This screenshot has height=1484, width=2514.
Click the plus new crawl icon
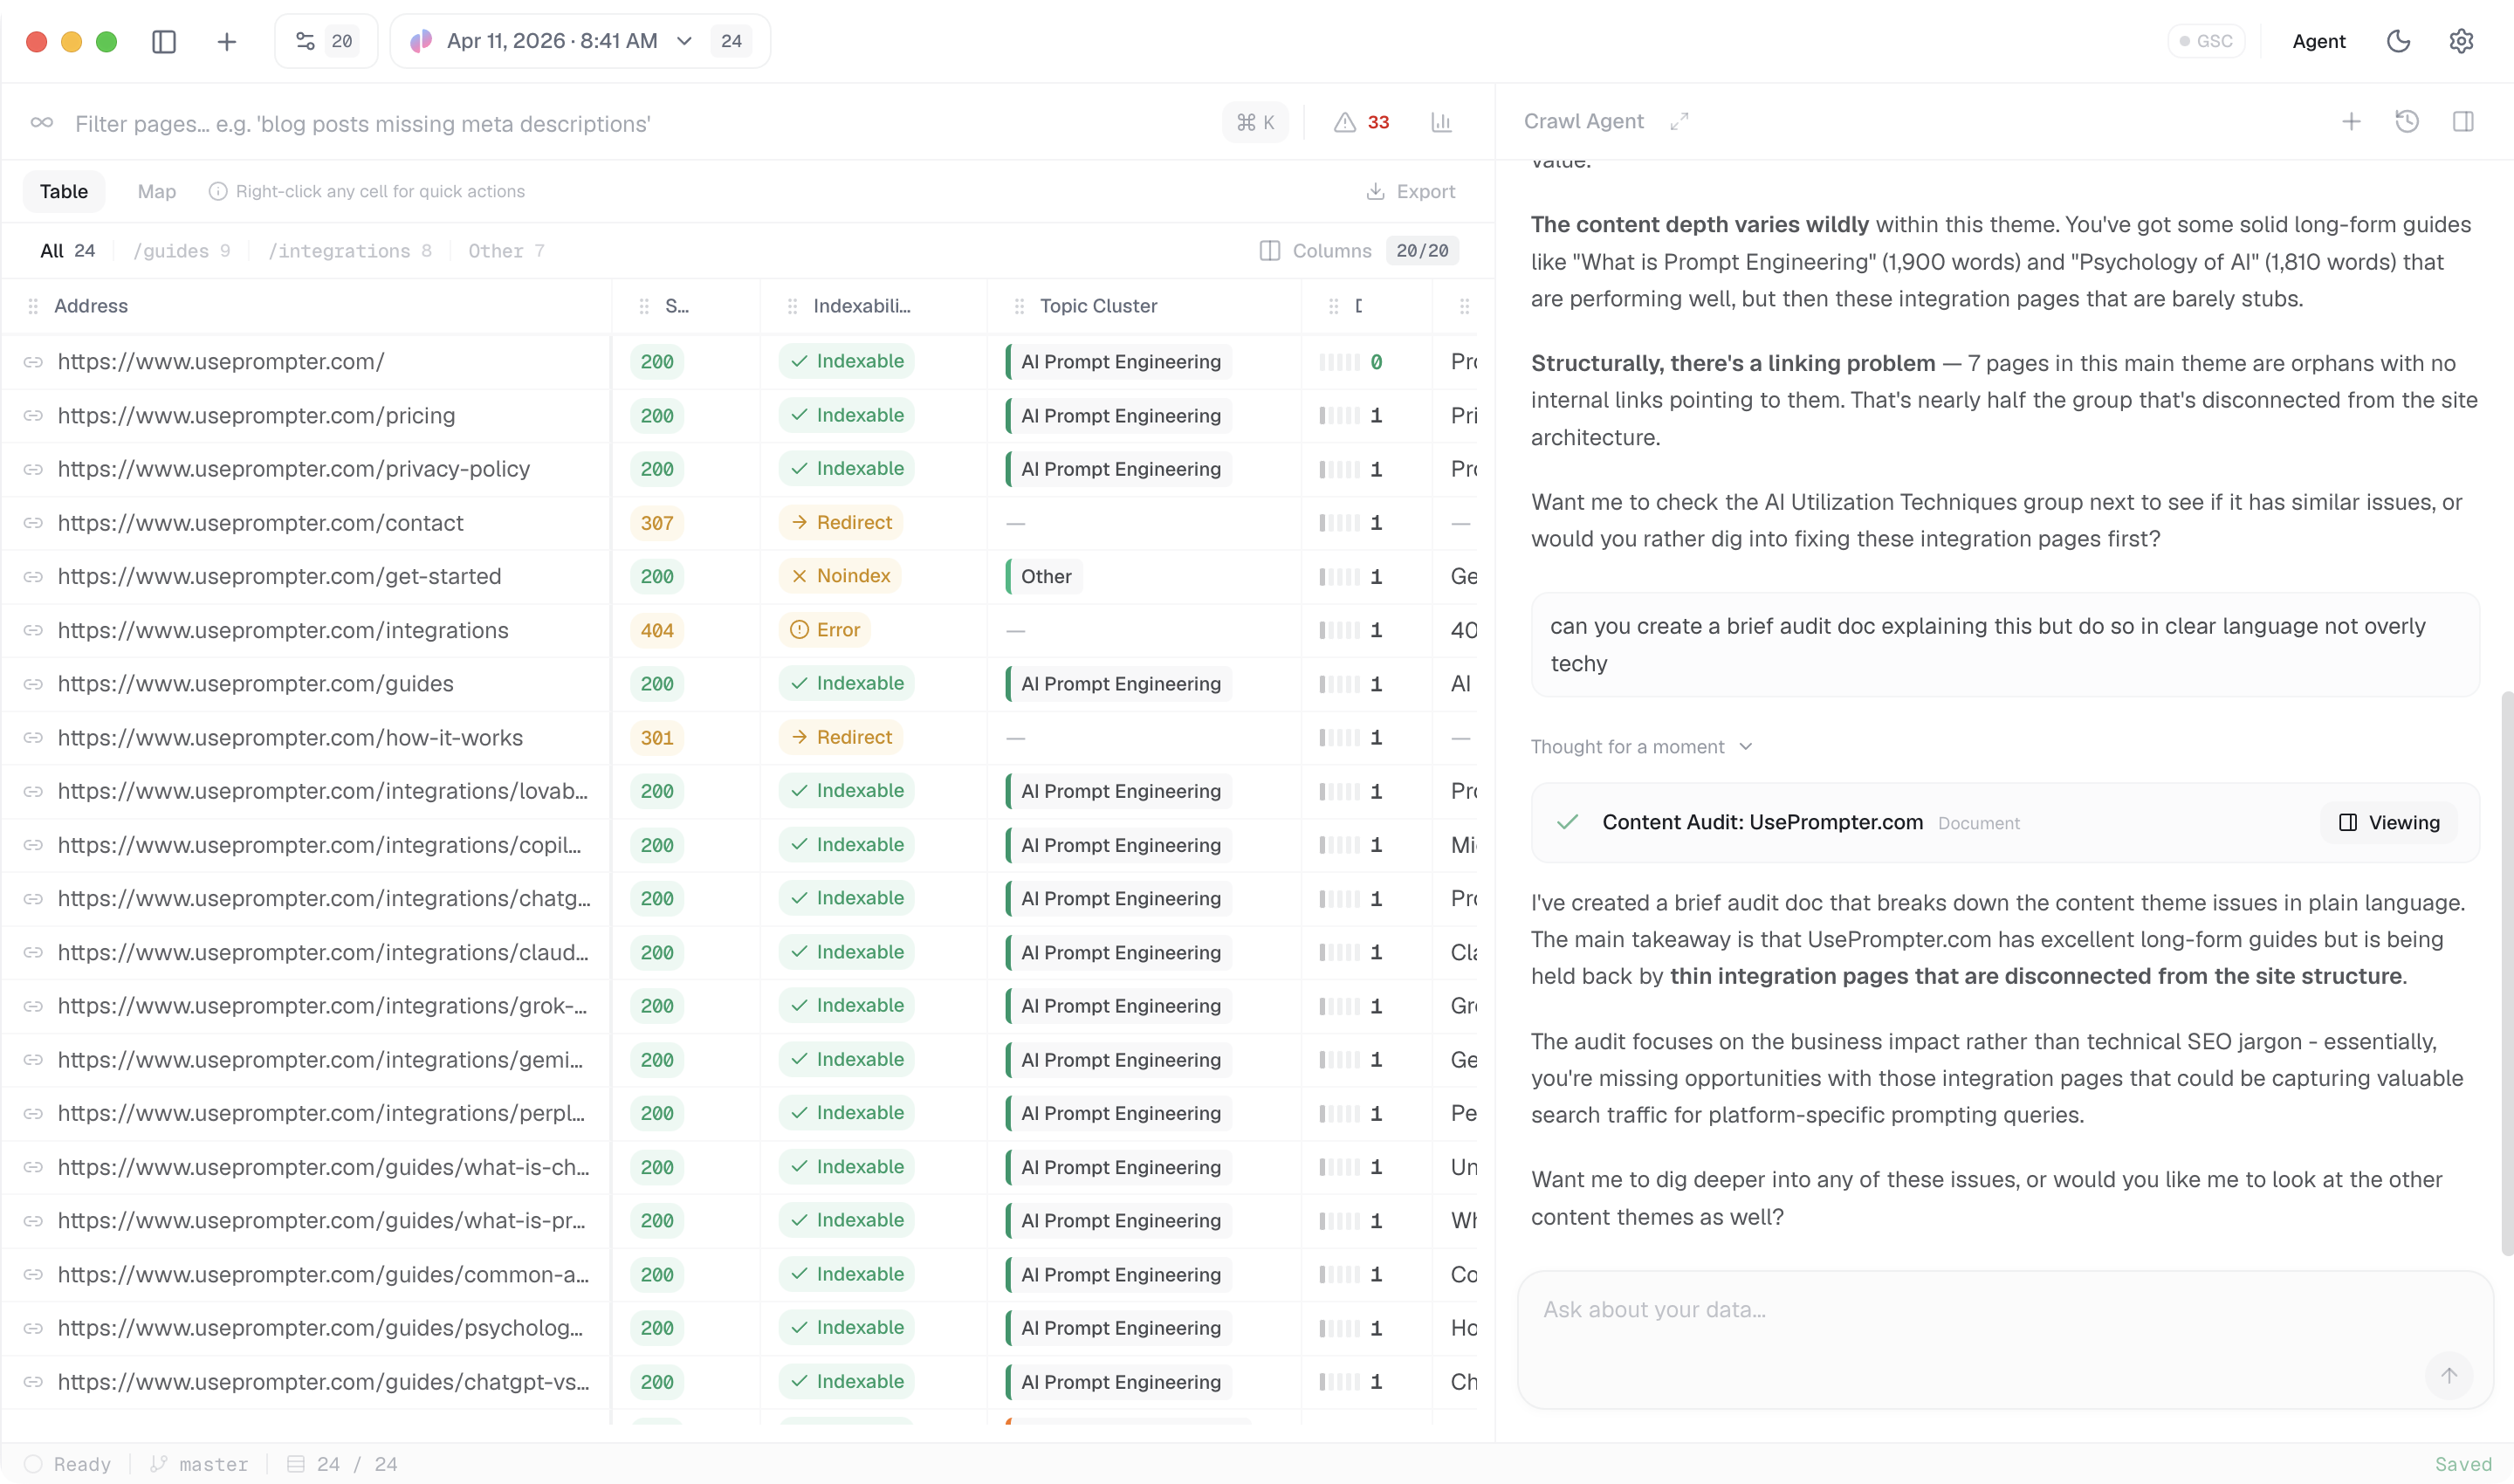pos(227,41)
